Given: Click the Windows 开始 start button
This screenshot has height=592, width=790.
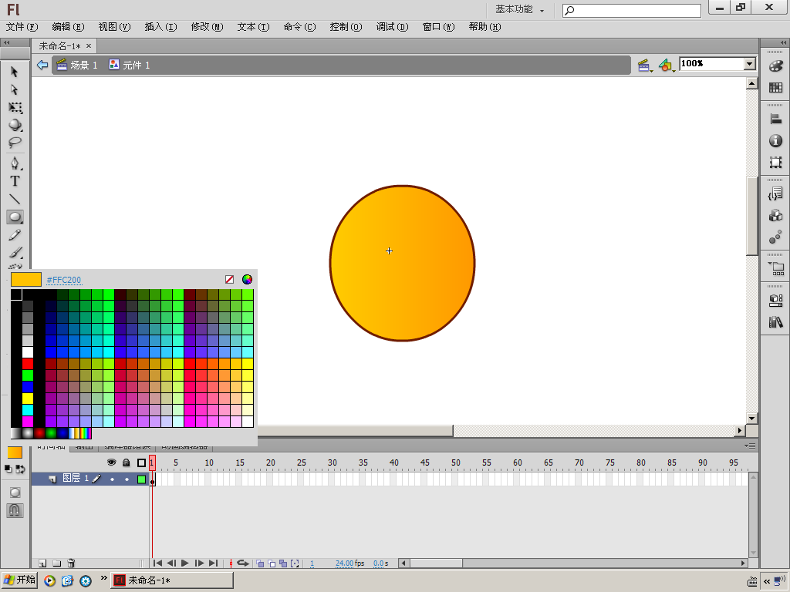Looking at the screenshot, I should [20, 580].
